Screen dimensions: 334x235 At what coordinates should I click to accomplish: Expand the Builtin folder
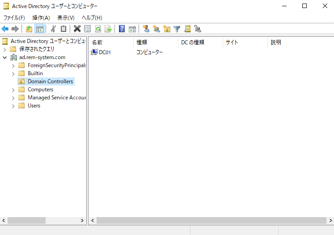[x=13, y=73]
